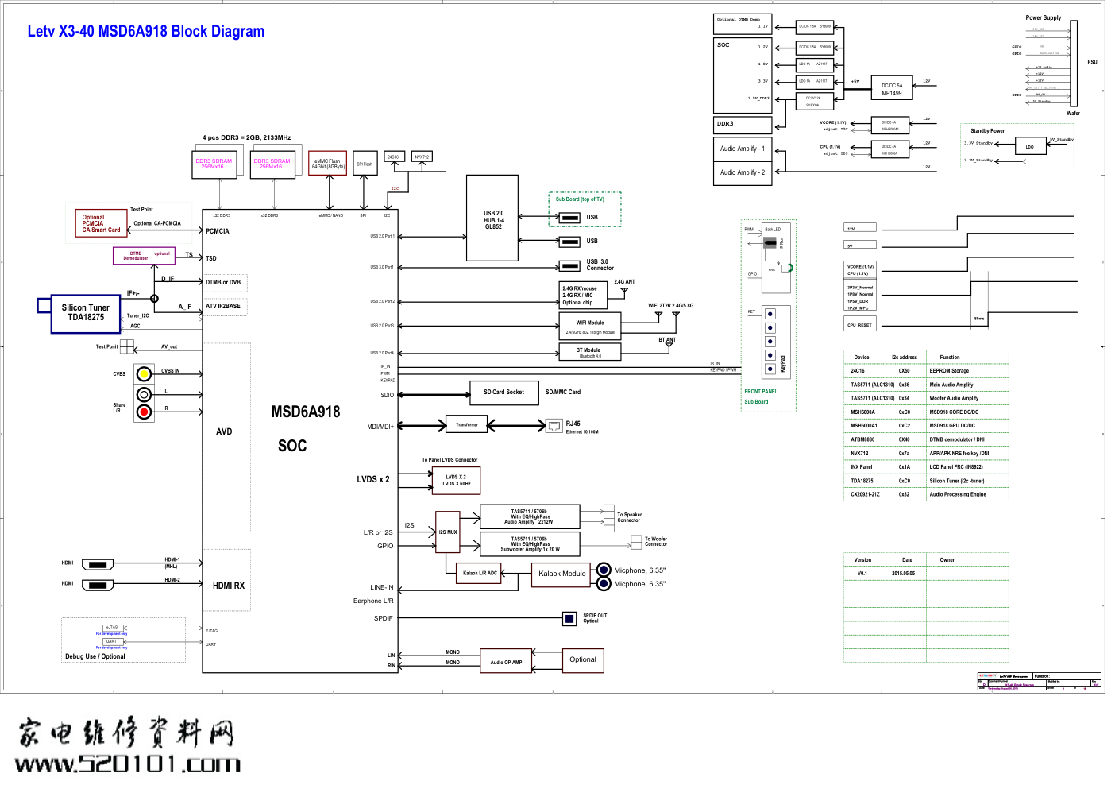Select the DC/DC 5A MP1499 block
The image size is (1115, 789).
[x=892, y=89]
